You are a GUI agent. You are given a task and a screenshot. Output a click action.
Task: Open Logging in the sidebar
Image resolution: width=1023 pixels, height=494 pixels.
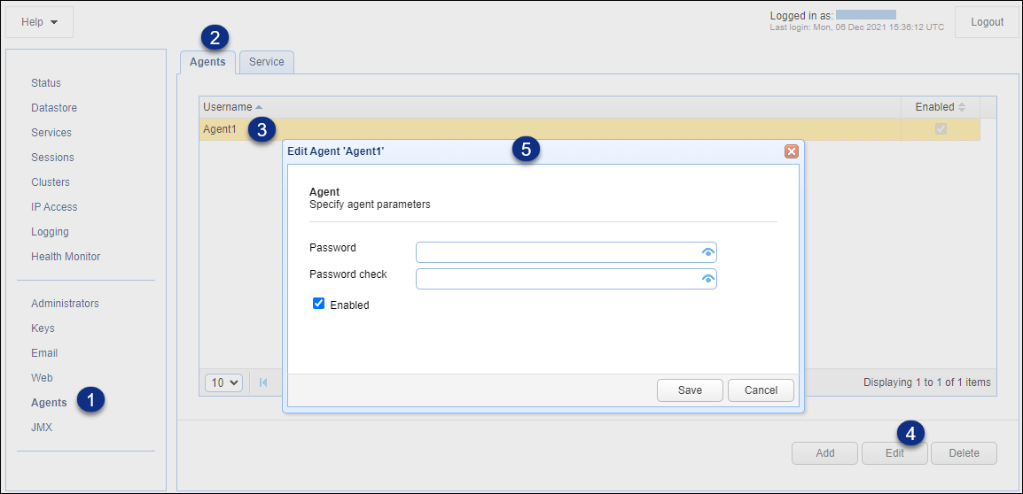pos(50,231)
